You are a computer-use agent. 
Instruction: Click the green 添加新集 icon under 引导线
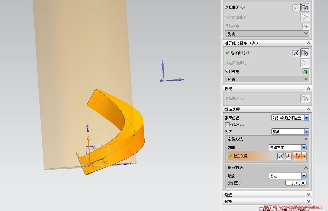[306, 72]
